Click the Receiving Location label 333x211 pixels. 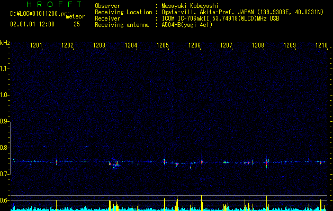pyautogui.click(x=123, y=12)
